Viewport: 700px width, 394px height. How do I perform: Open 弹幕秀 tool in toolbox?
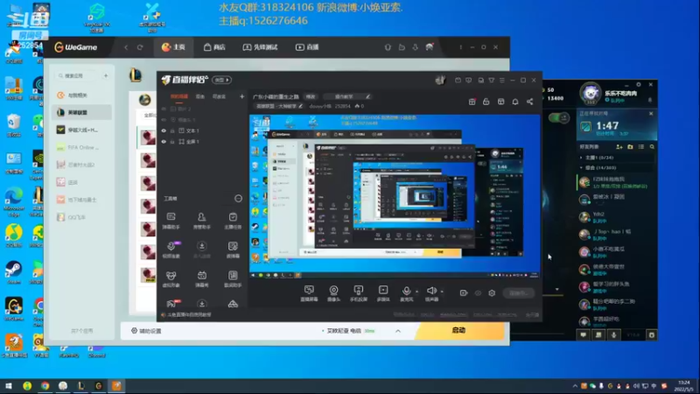point(202,278)
